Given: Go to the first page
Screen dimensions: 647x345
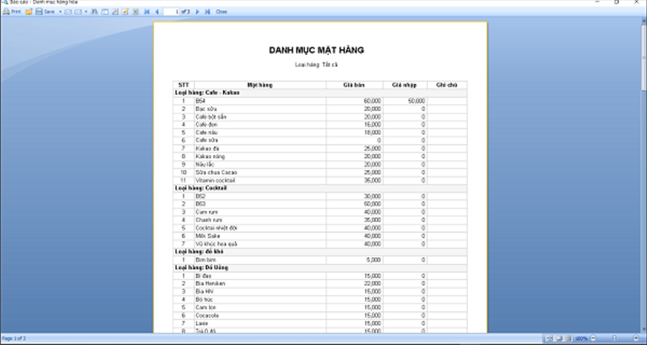Looking at the screenshot, I should pyautogui.click(x=147, y=12).
